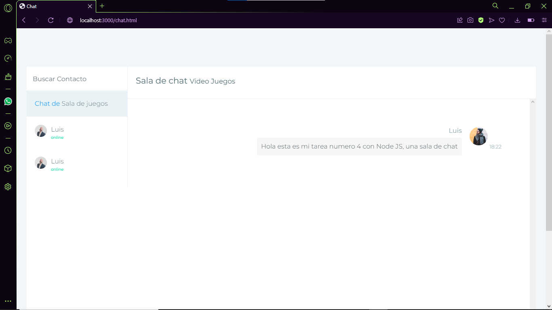Open the Player panel in the sidebar
This screenshot has height=310, width=552.
(x=8, y=126)
